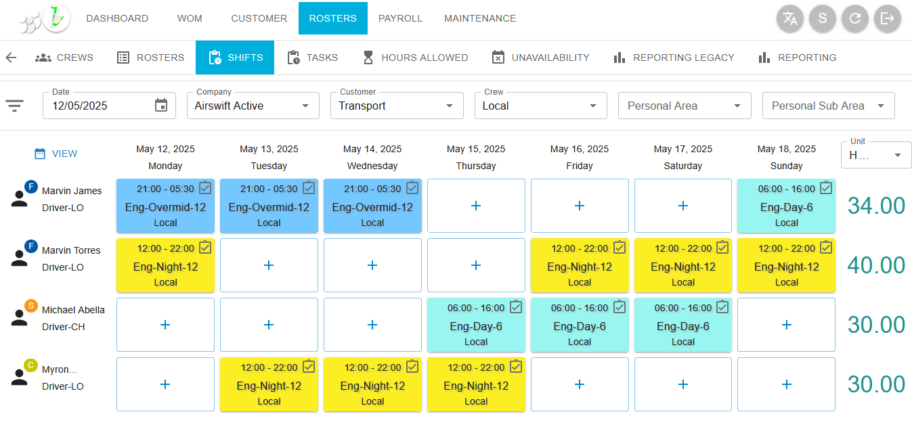This screenshot has width=912, height=433.
Task: Click the Date input field
Action: point(98,106)
